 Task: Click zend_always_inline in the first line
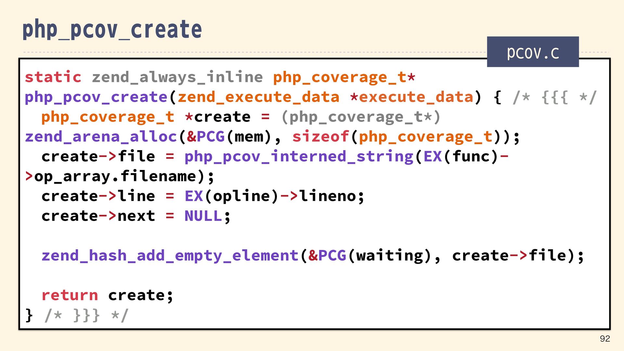[x=177, y=77]
